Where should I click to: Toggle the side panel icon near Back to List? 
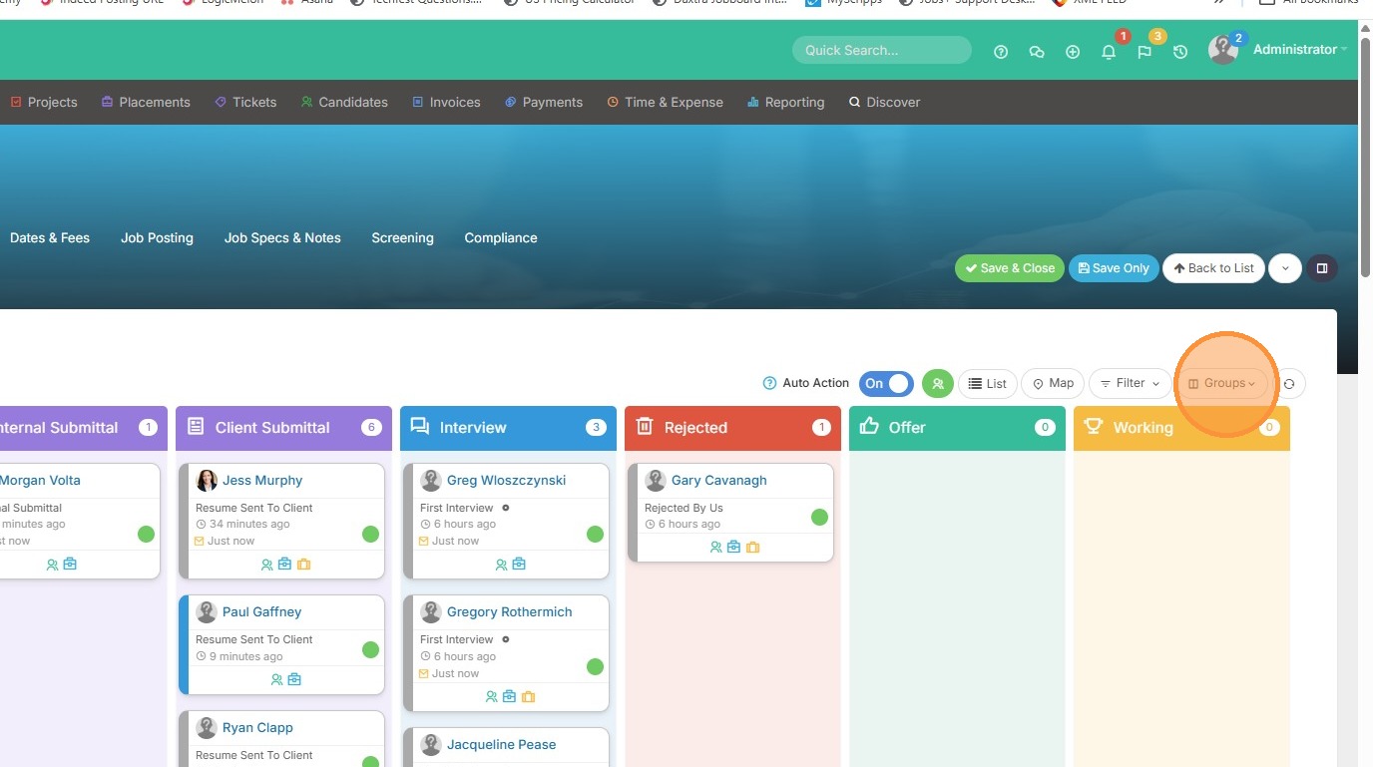pyautogui.click(x=1322, y=268)
